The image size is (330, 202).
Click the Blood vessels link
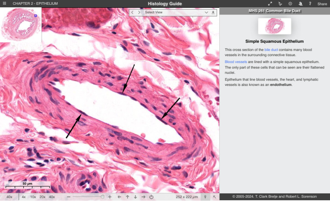pos(236,62)
